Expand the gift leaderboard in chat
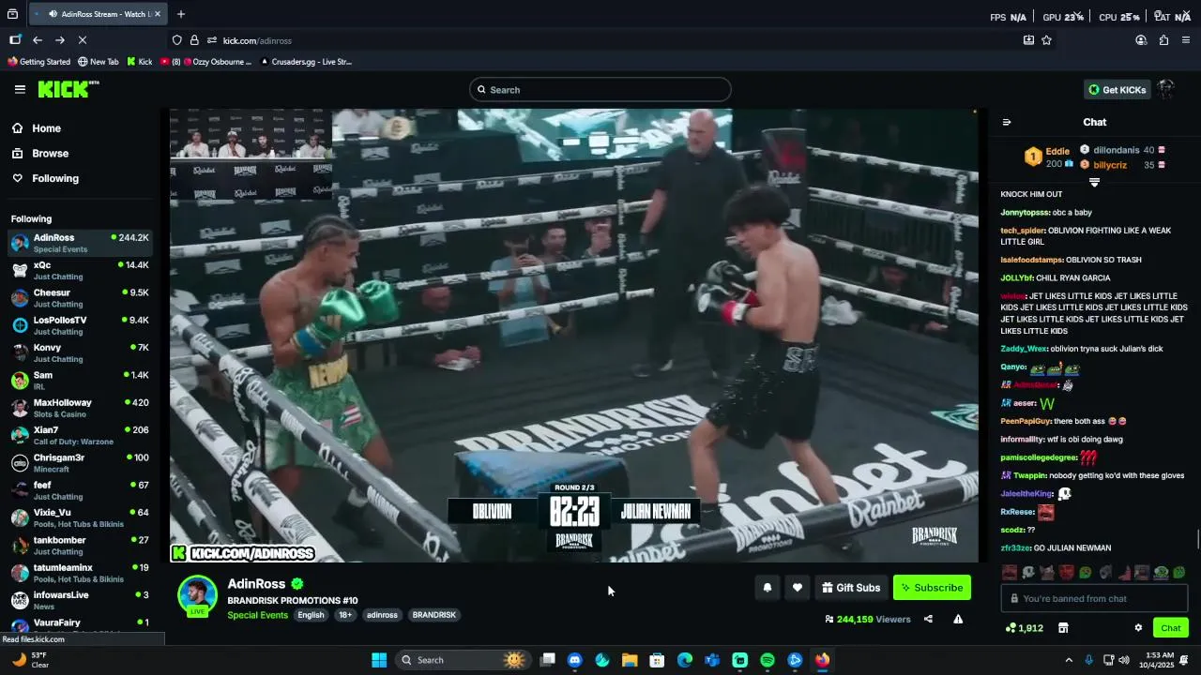The width and height of the screenshot is (1201, 675). pyautogui.click(x=1094, y=183)
